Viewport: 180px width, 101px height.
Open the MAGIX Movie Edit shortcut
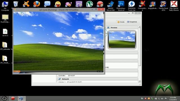pyautogui.click(x=111, y=6)
